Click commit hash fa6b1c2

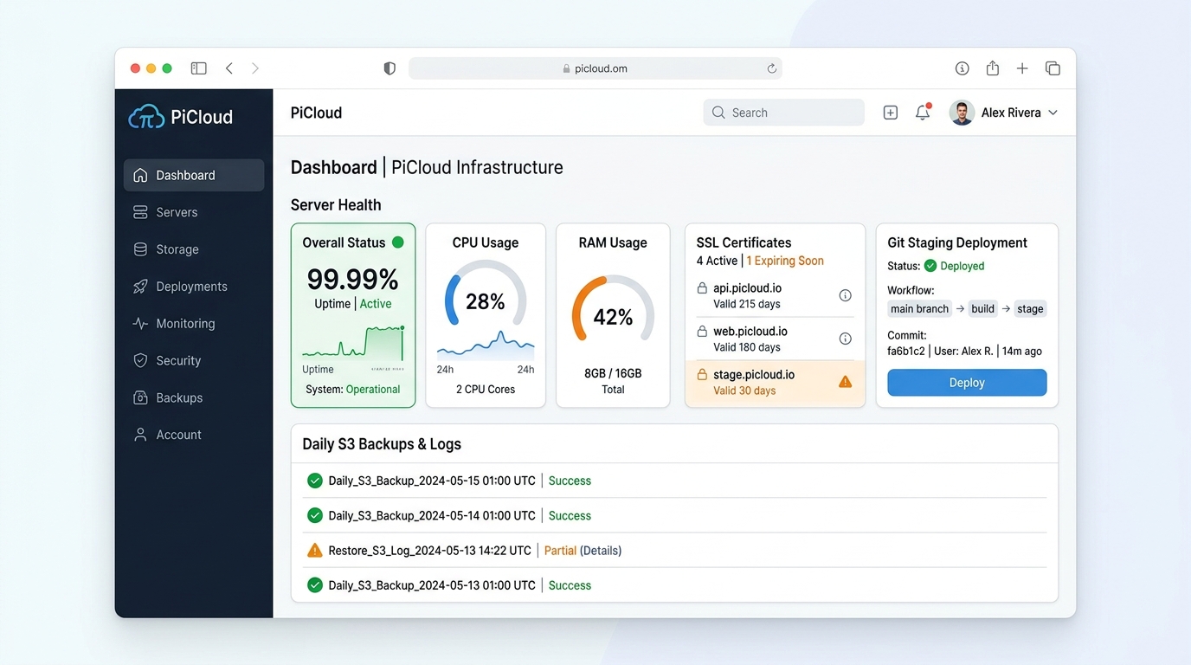pyautogui.click(x=906, y=351)
